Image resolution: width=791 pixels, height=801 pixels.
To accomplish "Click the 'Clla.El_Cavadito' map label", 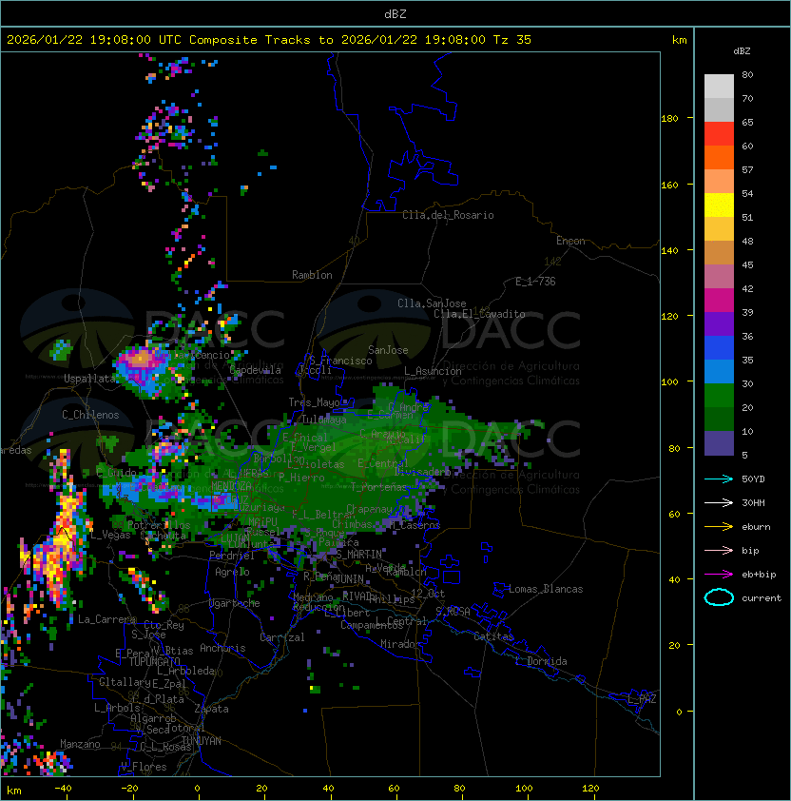I will click(x=479, y=314).
